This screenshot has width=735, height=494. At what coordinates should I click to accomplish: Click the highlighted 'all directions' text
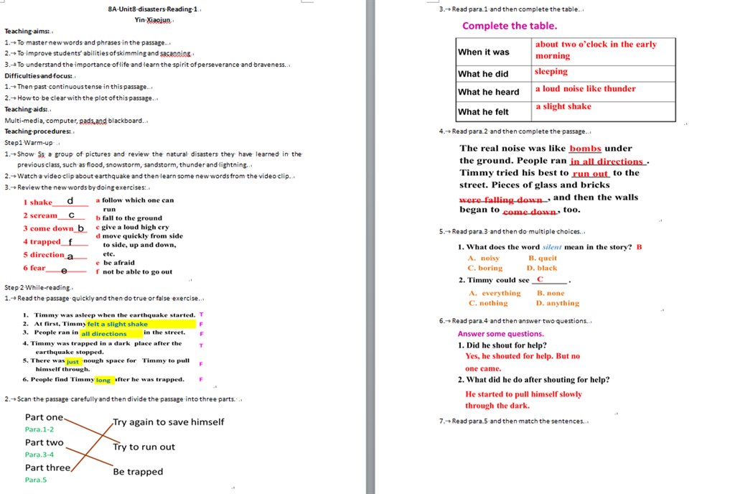(x=104, y=334)
